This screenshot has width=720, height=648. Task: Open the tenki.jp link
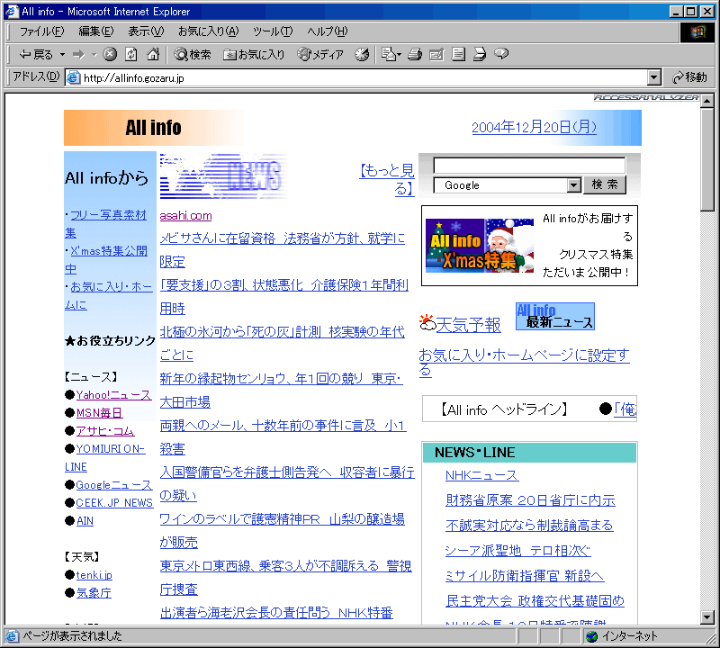pos(94,574)
